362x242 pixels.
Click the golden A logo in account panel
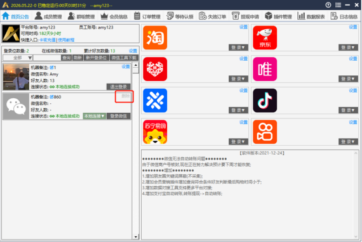click(x=11, y=34)
